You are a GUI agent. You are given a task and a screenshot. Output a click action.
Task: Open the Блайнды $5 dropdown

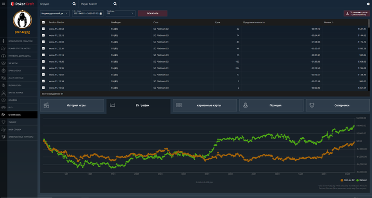coord(121,13)
